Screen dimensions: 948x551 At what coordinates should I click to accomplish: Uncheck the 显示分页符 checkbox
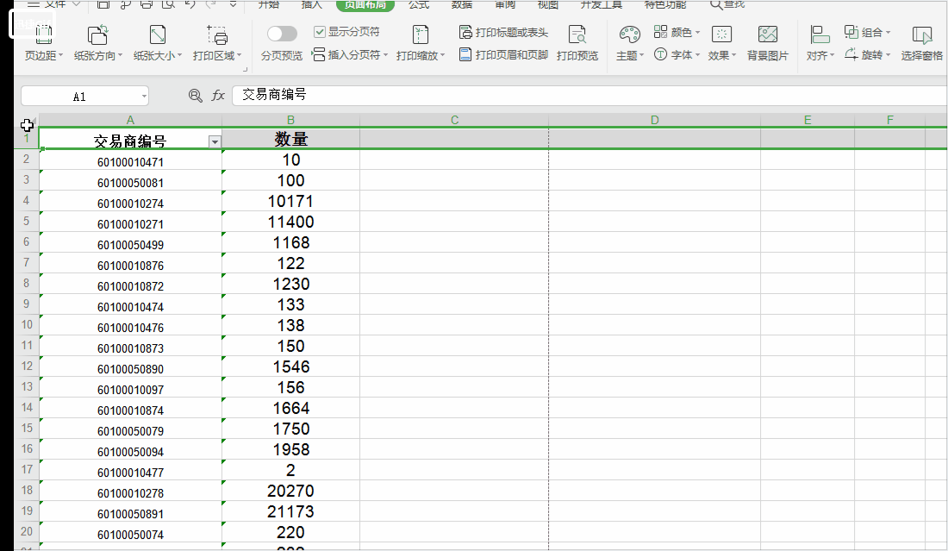tap(320, 31)
